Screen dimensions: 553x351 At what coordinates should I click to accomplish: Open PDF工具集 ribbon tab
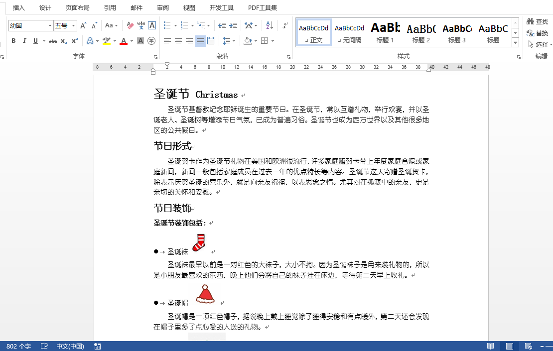pyautogui.click(x=263, y=8)
